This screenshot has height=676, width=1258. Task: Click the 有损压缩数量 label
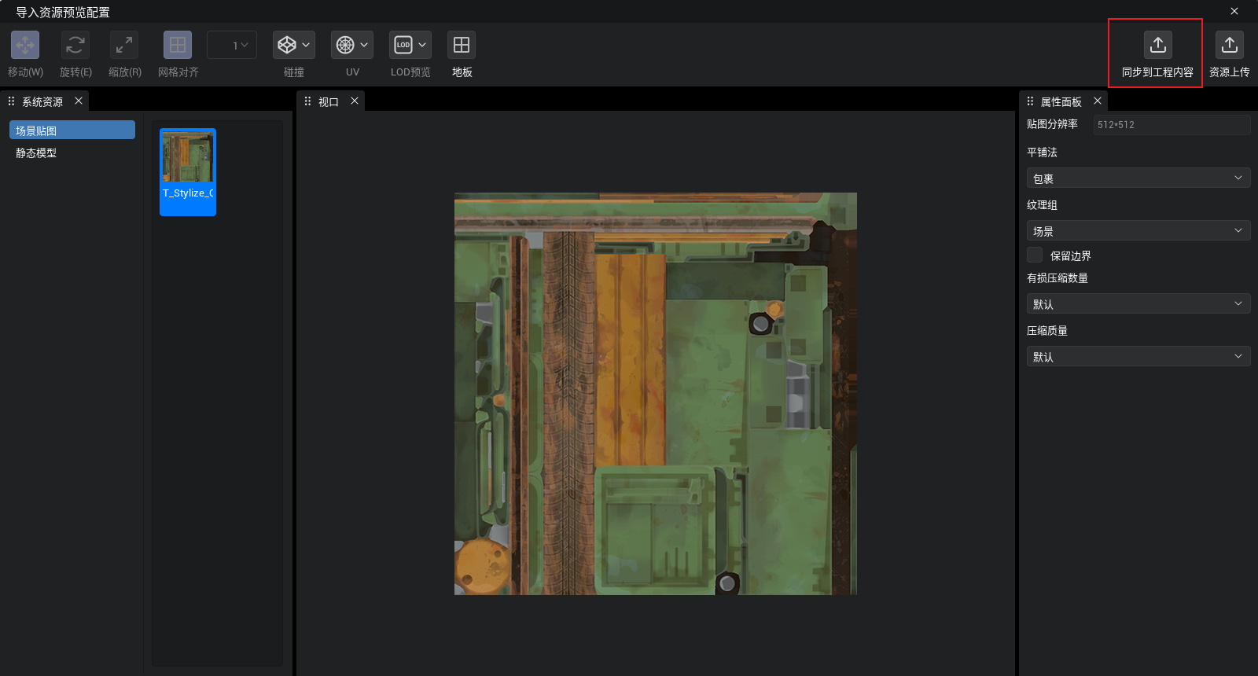(1058, 277)
